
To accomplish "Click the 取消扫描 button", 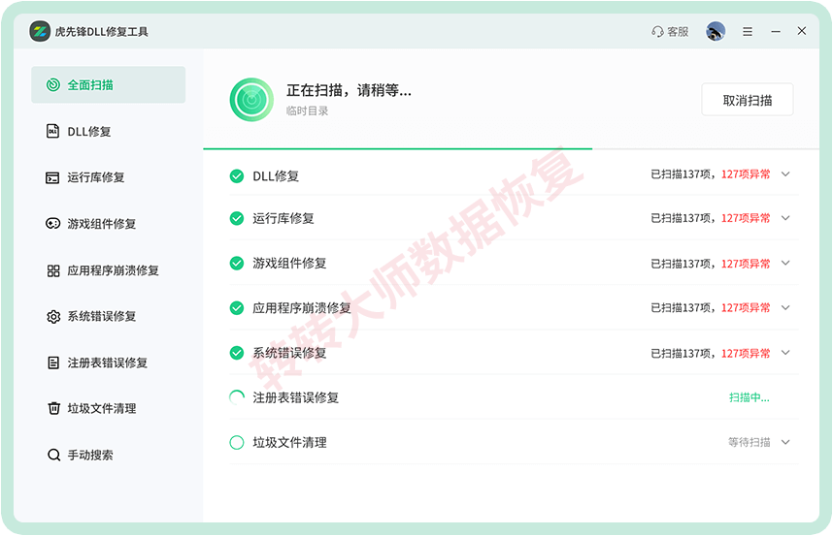I will click(x=747, y=100).
